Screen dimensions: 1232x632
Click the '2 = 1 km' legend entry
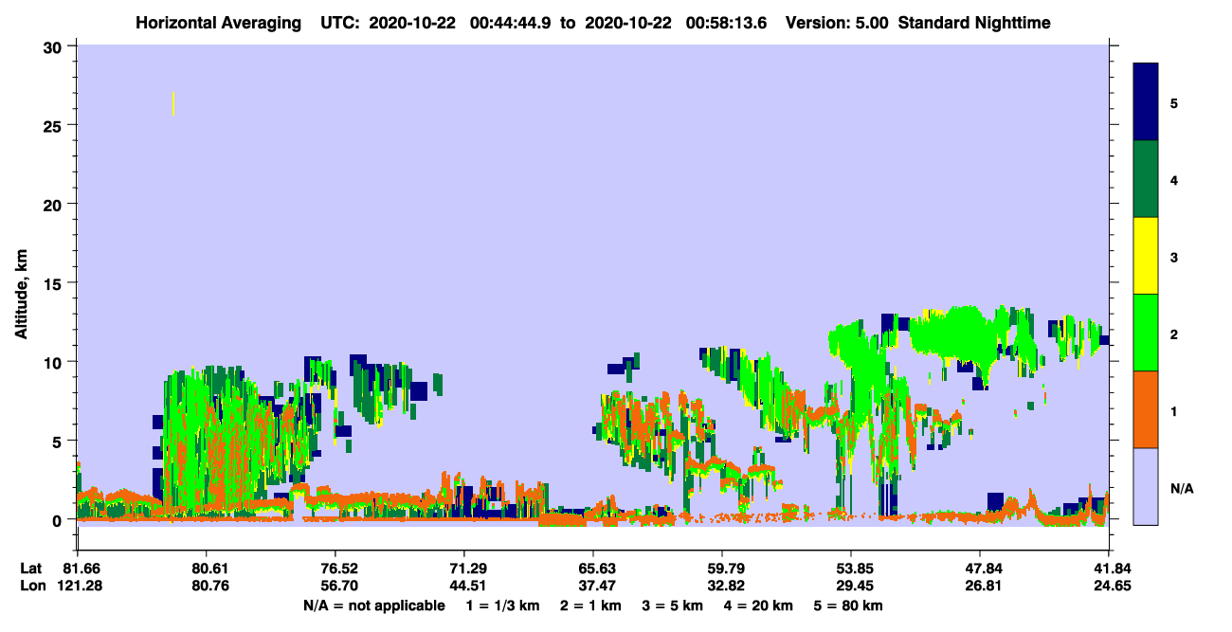[590, 605]
